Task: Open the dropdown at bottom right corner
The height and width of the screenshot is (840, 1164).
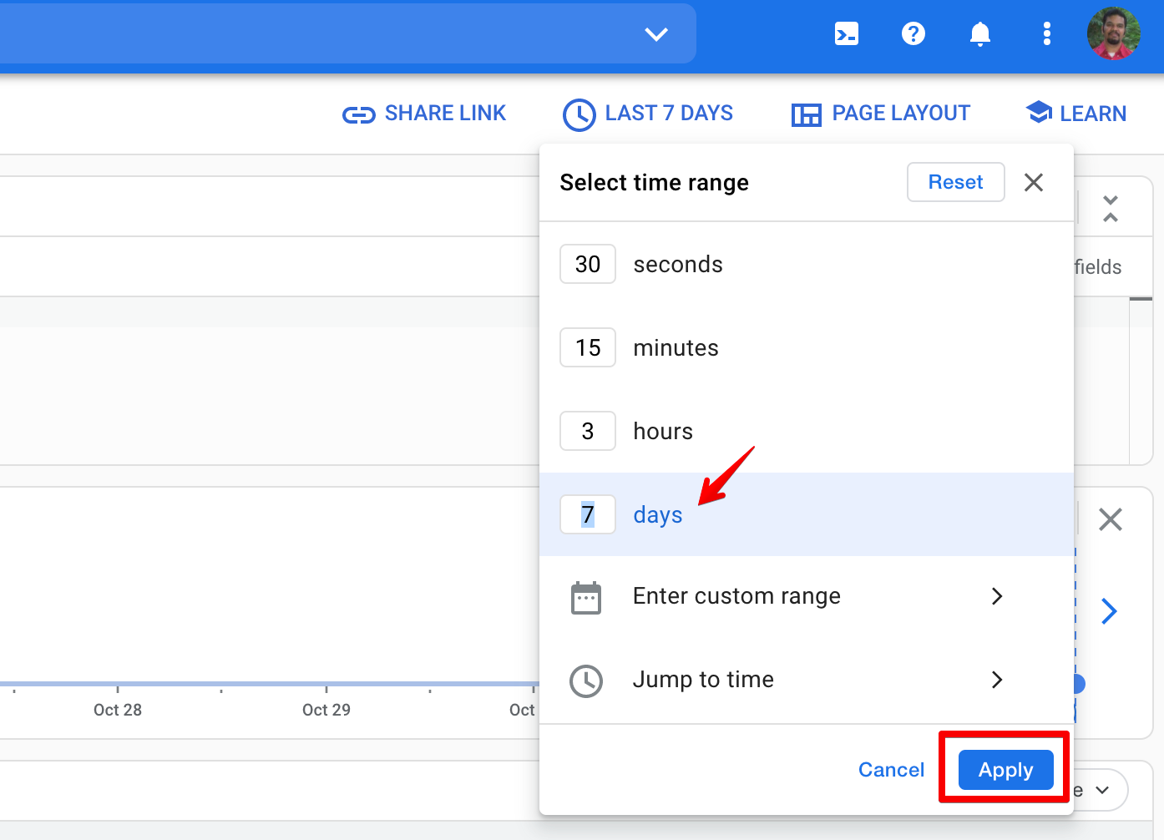Action: (x=1101, y=789)
